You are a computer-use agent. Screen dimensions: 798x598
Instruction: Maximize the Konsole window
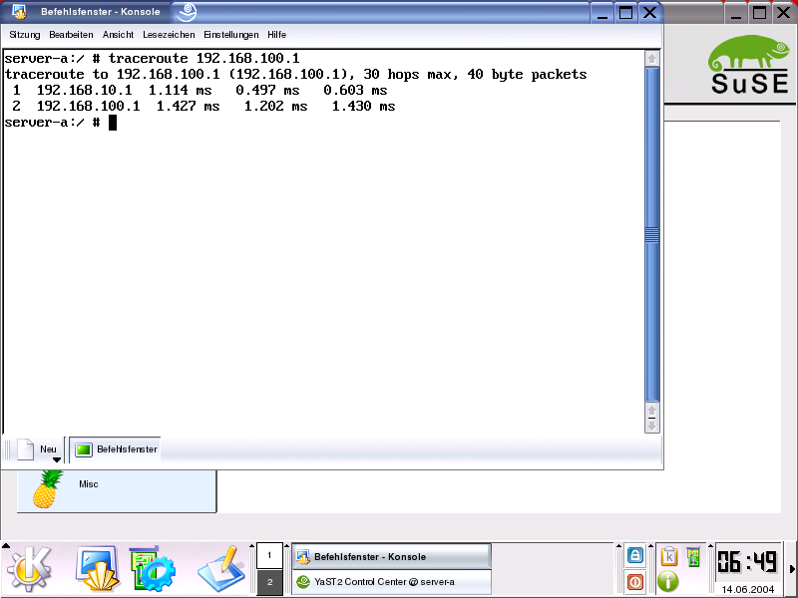tap(626, 12)
